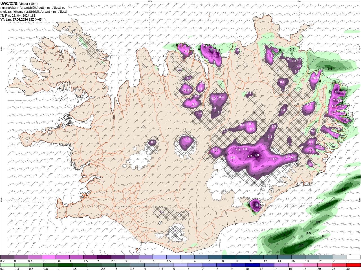Click the 2.2 snowfall value in East Fjords
This screenshot has width=361, height=271.
click(344, 92)
